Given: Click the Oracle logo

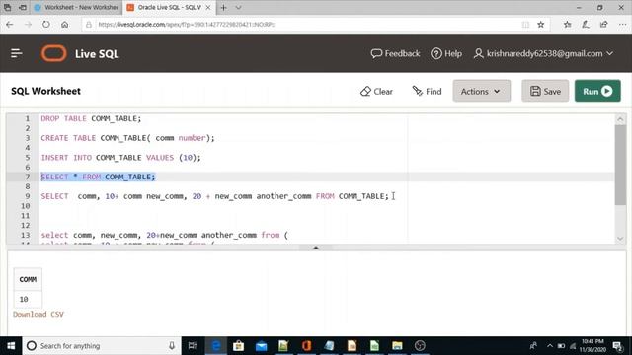Looking at the screenshot, I should (x=53, y=53).
